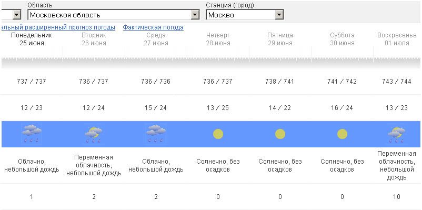Click Thursday's Солнечно, без осадков description
The height and width of the screenshot is (210, 422).
coord(218,166)
